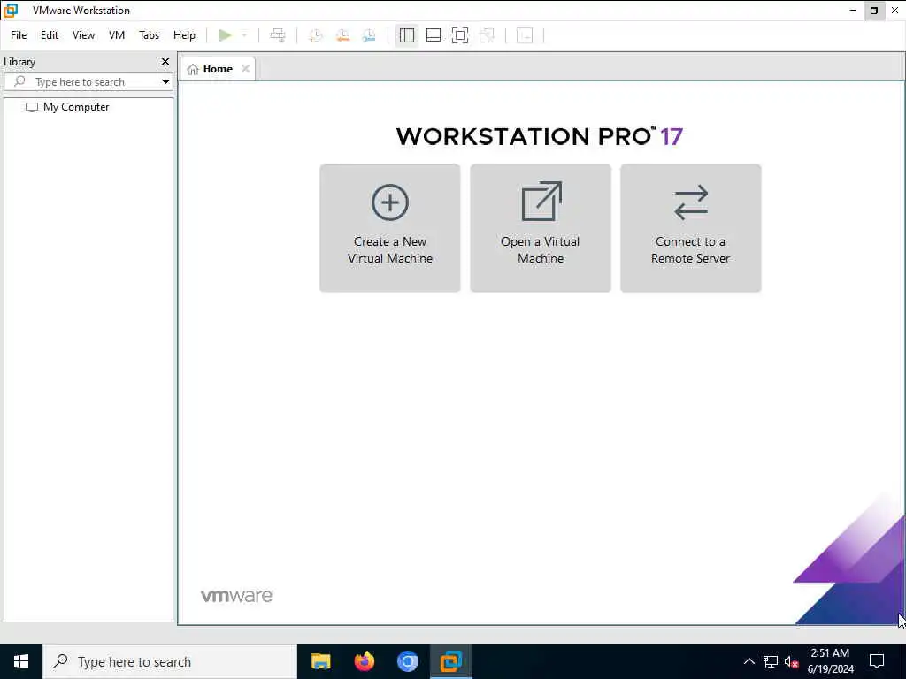
Task: Enter full screen mode icon
Action: tap(460, 35)
